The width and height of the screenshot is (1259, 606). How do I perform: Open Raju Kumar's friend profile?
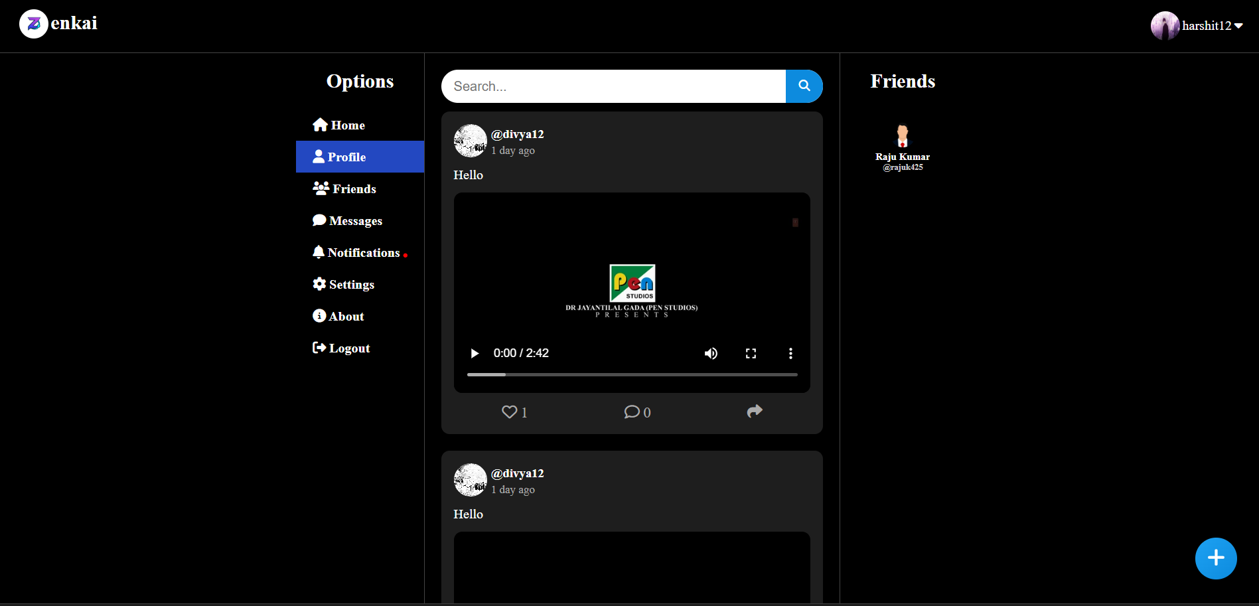pos(902,147)
